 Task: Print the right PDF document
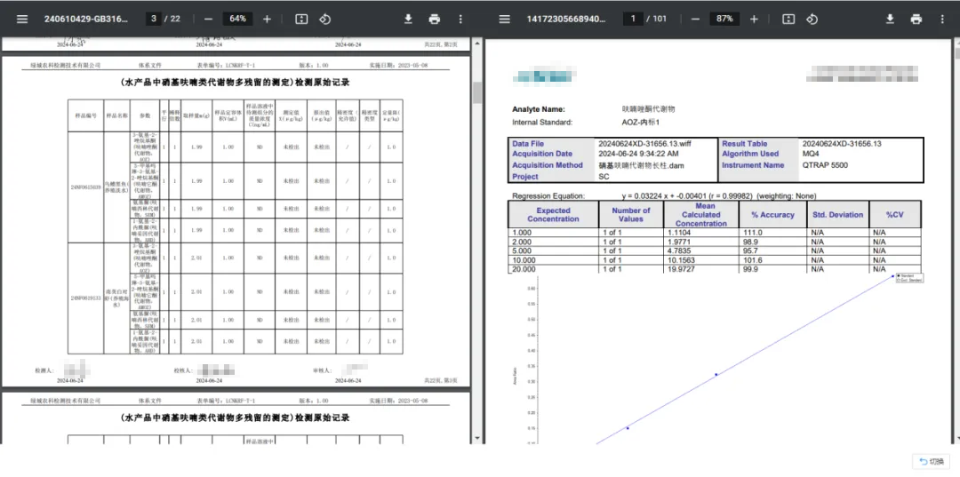click(916, 19)
